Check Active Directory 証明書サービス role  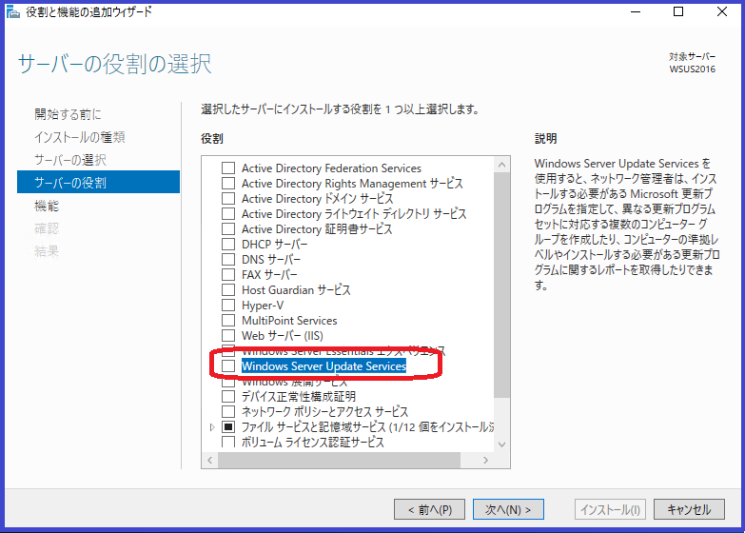(228, 228)
